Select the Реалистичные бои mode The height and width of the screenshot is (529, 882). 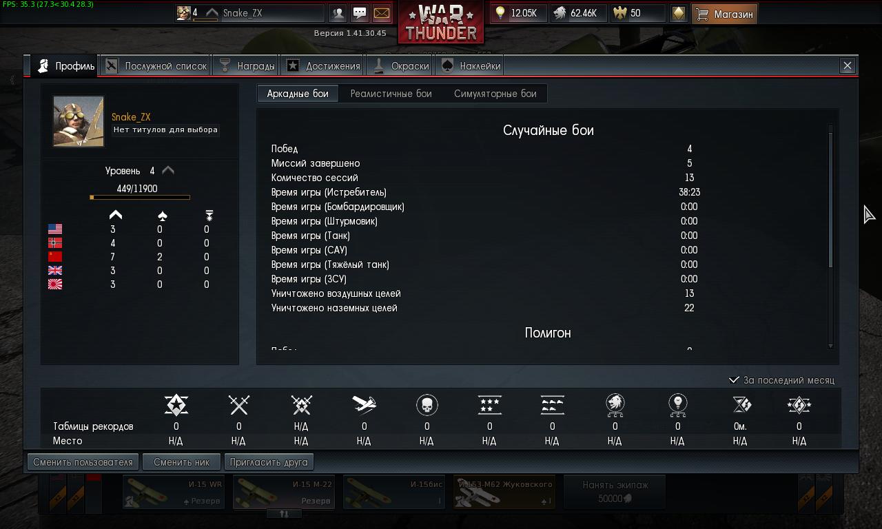[x=391, y=94]
